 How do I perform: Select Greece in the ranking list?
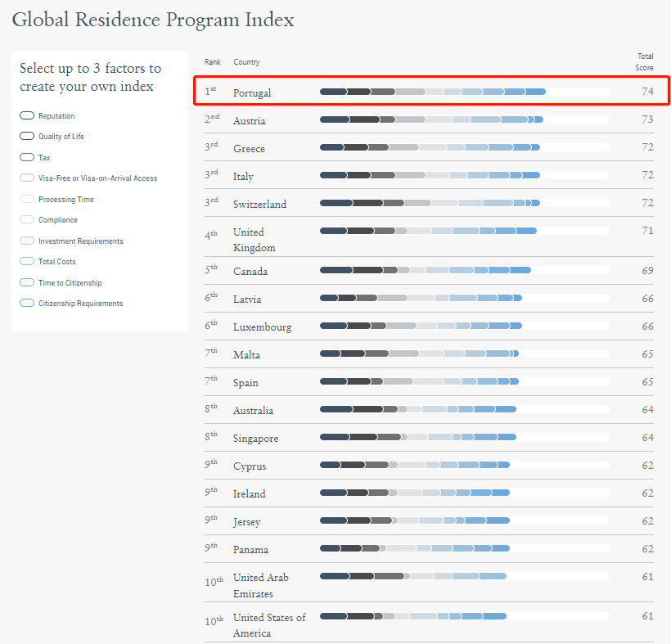point(249,149)
